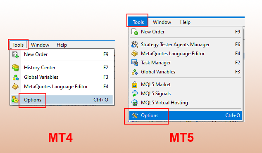The image size is (262, 153).
Task: Select History Center in the MT4 menu
Action: pos(62,68)
